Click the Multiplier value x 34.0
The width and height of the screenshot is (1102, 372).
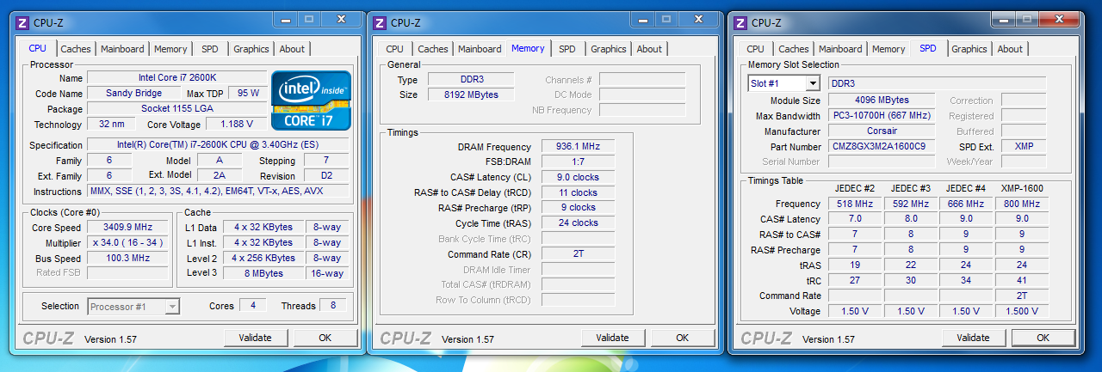tap(128, 243)
